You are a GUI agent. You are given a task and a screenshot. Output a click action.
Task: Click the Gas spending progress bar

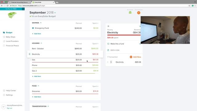point(65,62)
